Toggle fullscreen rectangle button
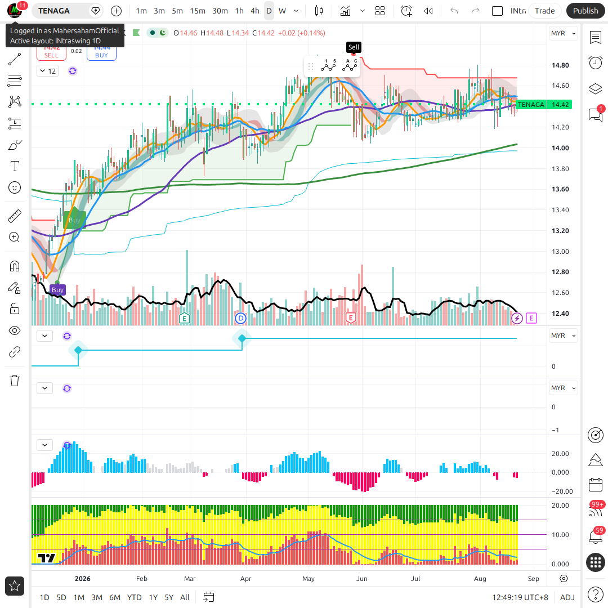 (x=497, y=11)
